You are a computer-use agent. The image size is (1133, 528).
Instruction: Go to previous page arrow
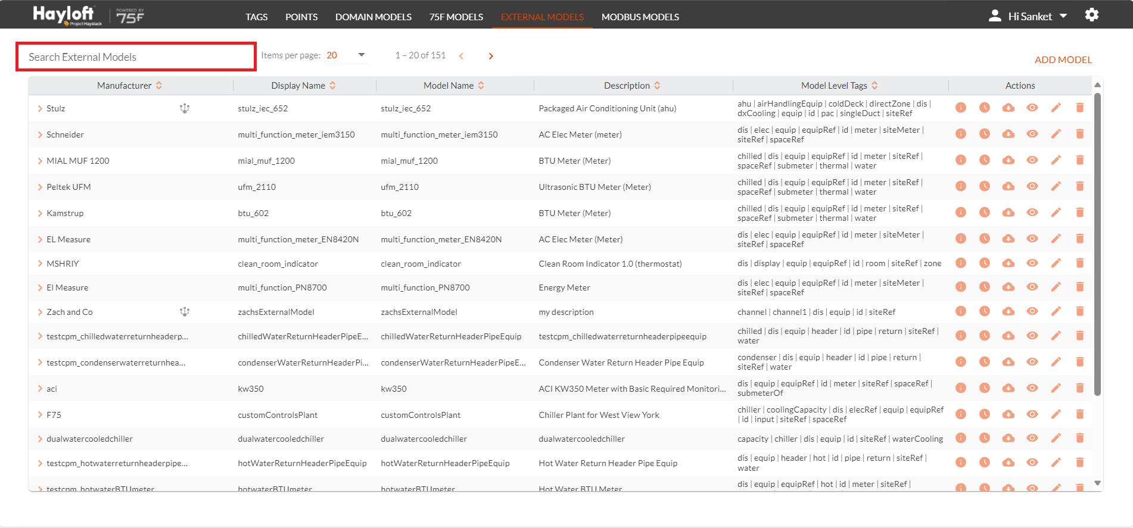coord(461,56)
